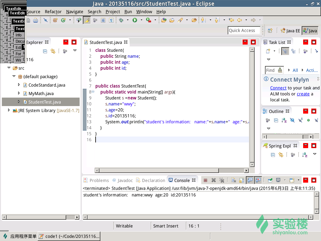Collapse the src folder

pyautogui.click(x=9, y=68)
